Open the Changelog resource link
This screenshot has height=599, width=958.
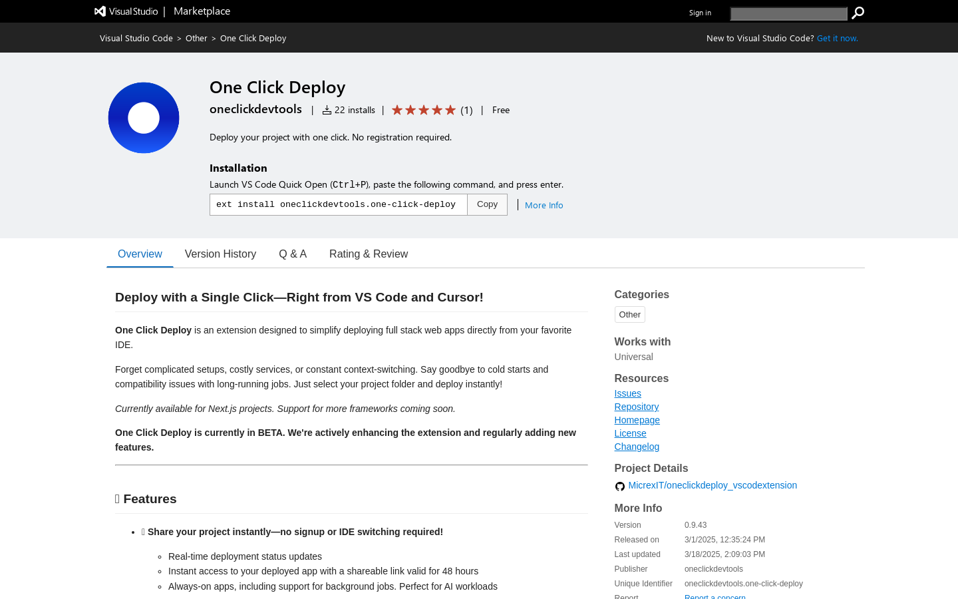point(637,447)
